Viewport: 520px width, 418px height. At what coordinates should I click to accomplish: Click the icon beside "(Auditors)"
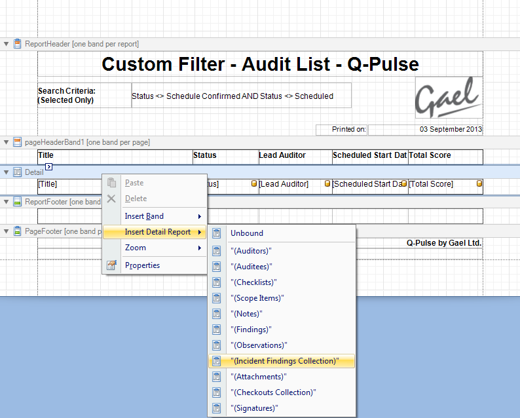[217, 251]
